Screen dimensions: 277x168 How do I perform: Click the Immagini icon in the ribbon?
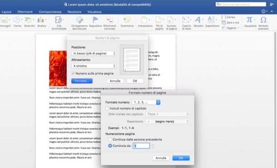pos(5,20)
